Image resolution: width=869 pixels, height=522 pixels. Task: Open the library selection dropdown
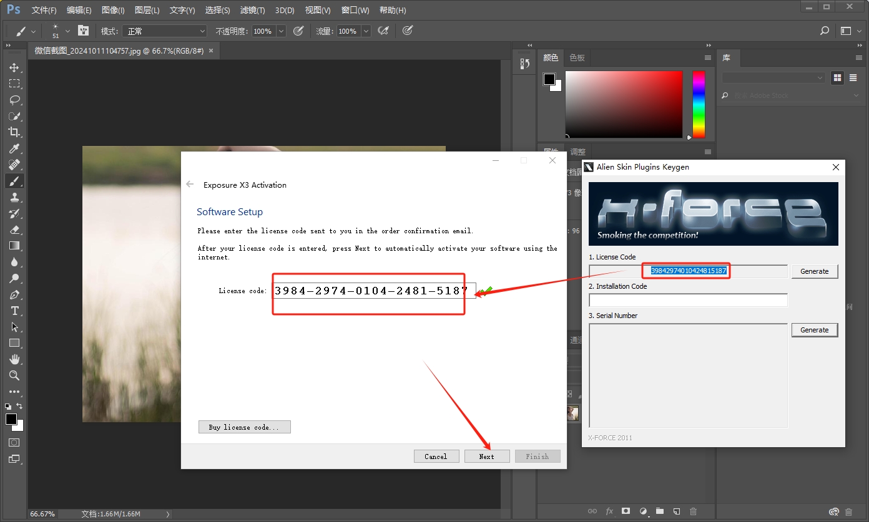point(773,78)
